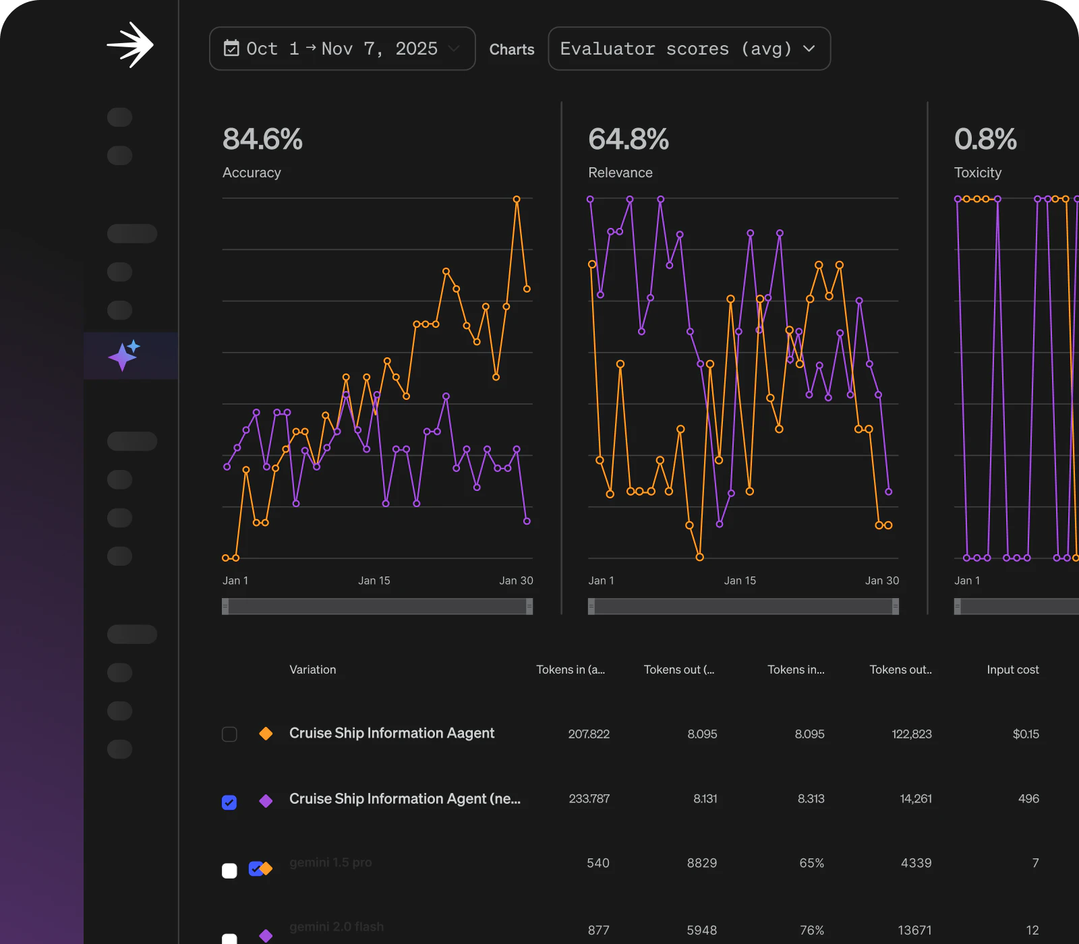Uncheck Cruise Ship Information Agent (ne... checkbox
The width and height of the screenshot is (1079, 944).
(229, 802)
